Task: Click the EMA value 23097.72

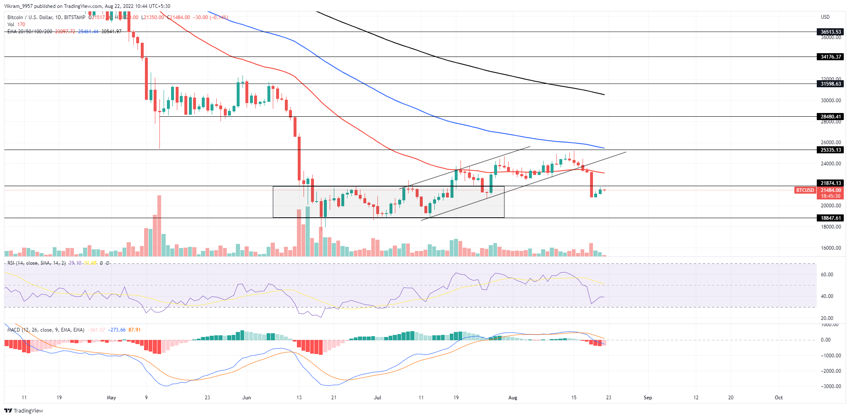Action: 65,32
